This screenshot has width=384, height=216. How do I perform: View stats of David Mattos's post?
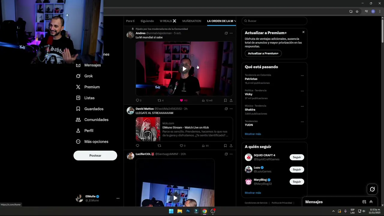point(205,146)
